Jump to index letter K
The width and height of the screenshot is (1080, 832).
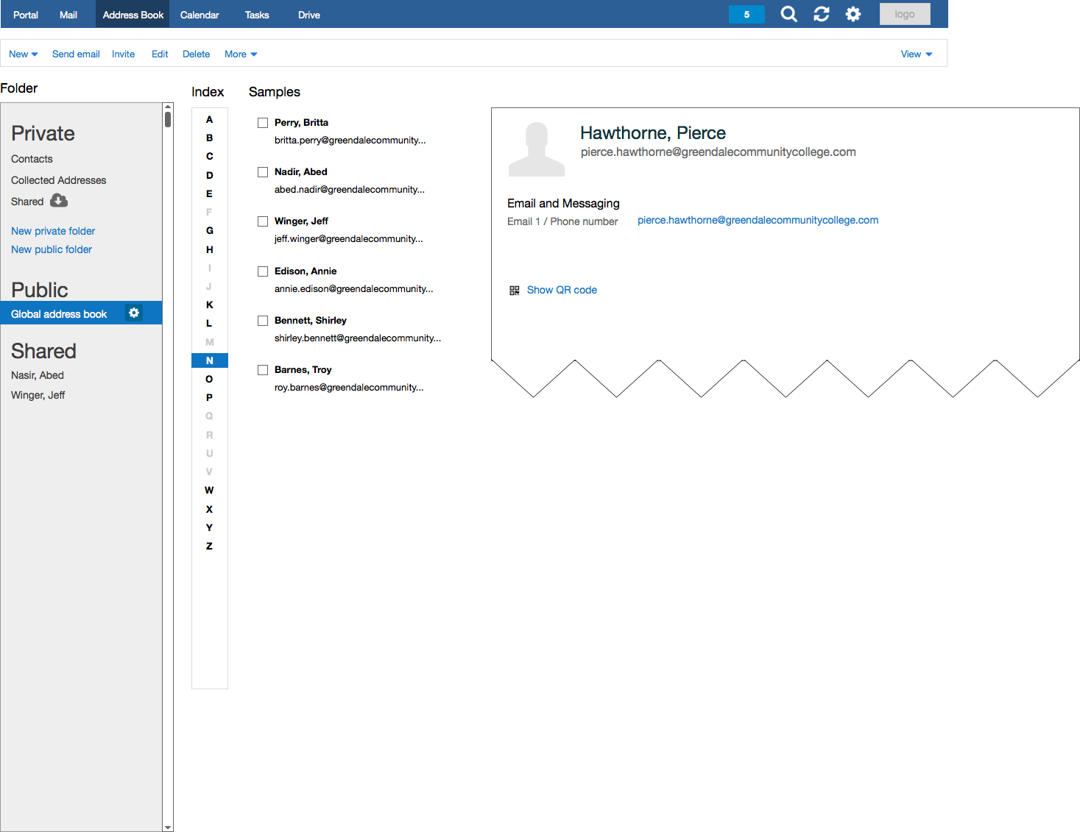coord(209,305)
